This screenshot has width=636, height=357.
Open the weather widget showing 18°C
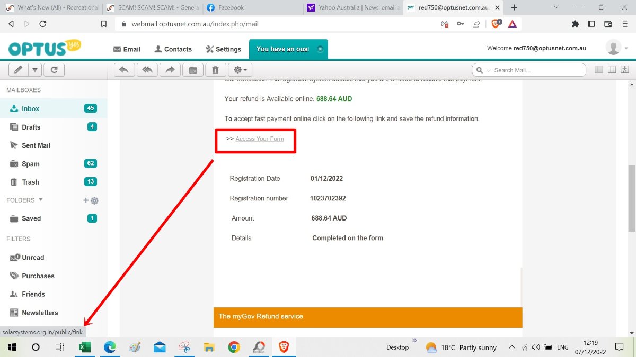(461, 347)
